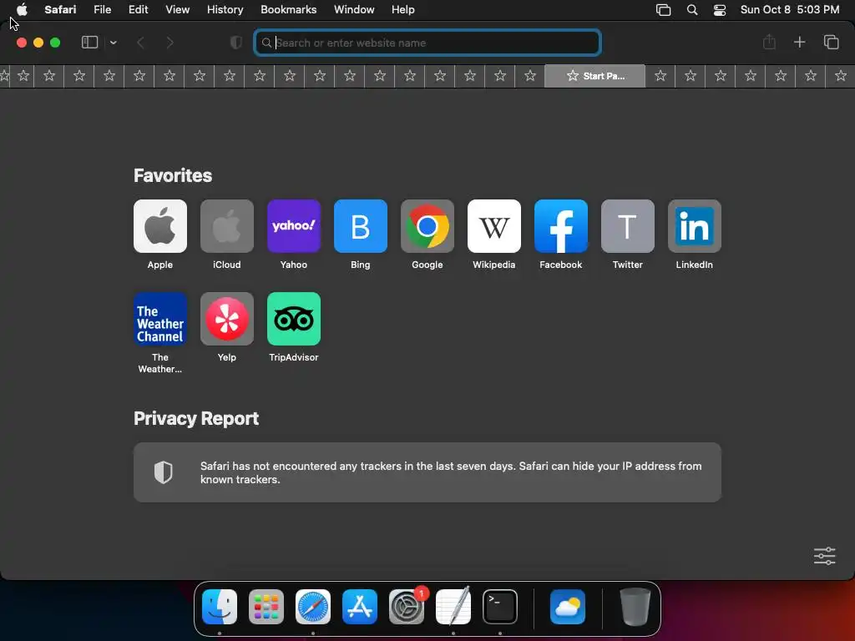Screen dimensions: 855x641
Task: Click the date and time clock
Action: click(790, 10)
